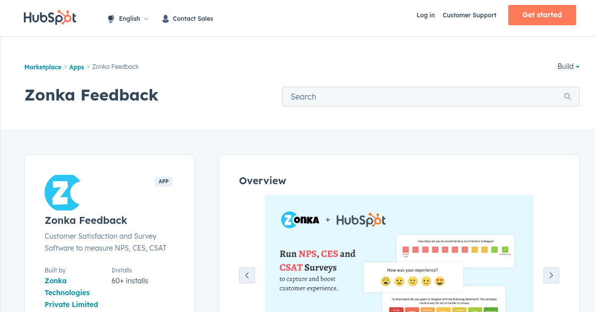Expand the Build menu
This screenshot has height=312, width=595.
568,66
